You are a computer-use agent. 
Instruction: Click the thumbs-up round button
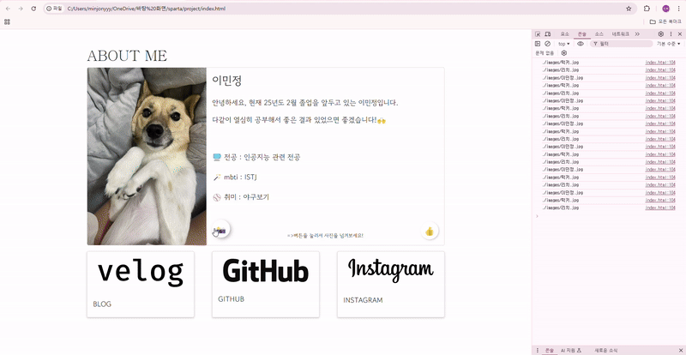430,232
